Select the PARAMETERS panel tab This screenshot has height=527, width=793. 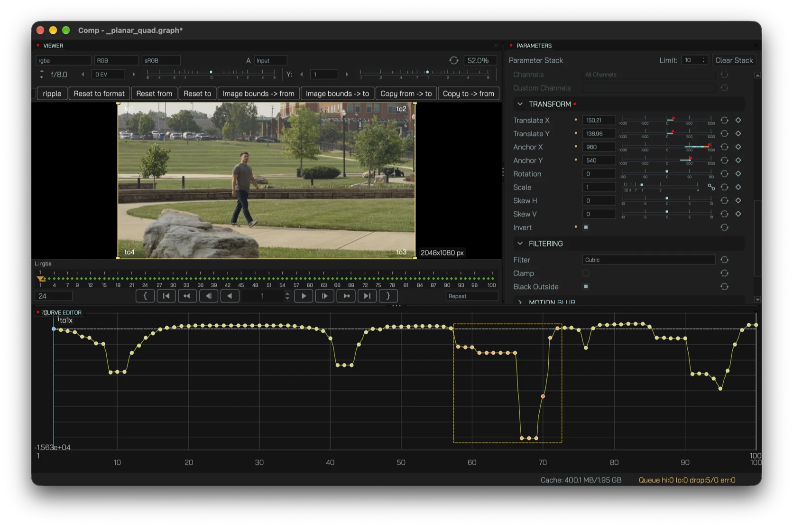tap(534, 46)
